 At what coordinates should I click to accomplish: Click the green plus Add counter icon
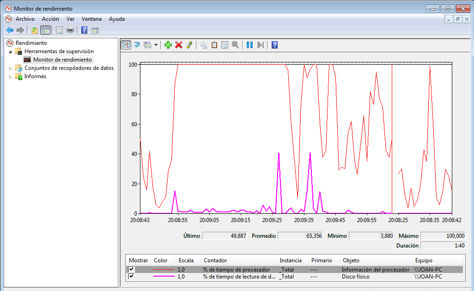(168, 45)
